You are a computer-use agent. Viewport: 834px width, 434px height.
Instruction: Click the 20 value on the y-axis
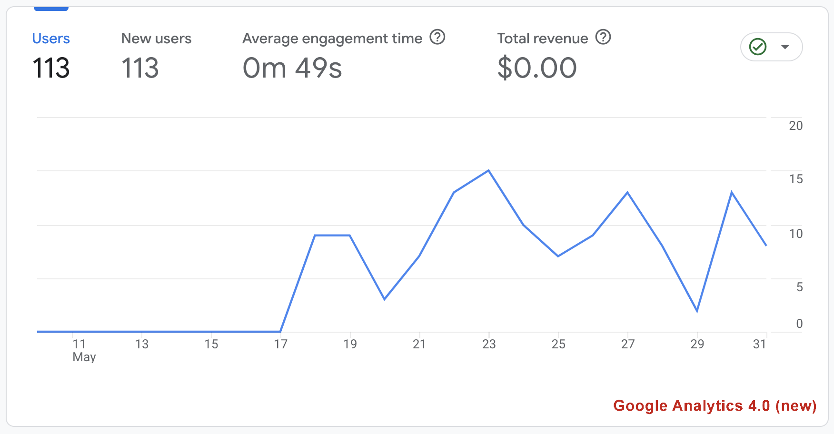[795, 126]
